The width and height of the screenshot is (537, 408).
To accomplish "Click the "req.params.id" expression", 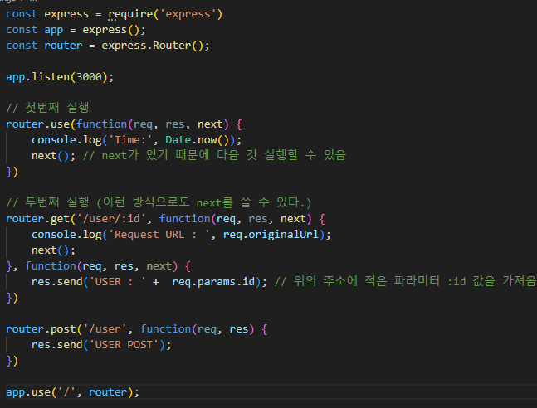I will (213, 282).
